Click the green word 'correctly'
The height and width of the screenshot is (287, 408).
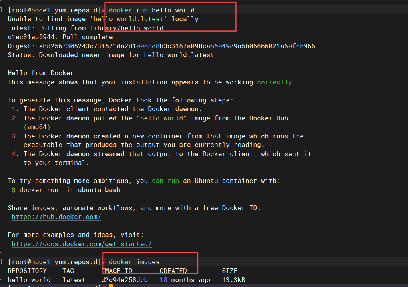pyautogui.click(x=275, y=82)
